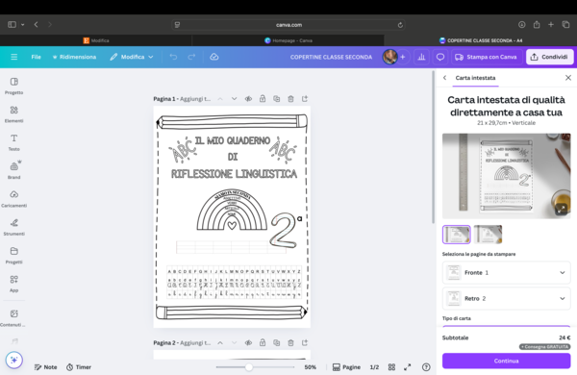Open the Ridimensiona menu
Image resolution: width=577 pixels, height=375 pixels.
(x=74, y=57)
